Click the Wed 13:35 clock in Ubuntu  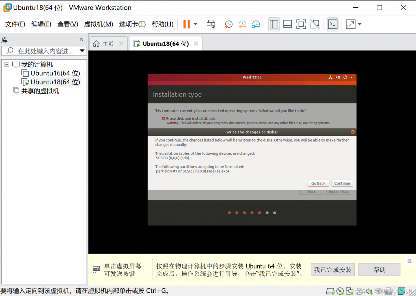tap(252, 77)
